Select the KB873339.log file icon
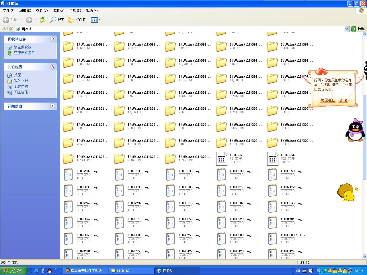The height and width of the screenshot is (275, 367). click(171, 175)
